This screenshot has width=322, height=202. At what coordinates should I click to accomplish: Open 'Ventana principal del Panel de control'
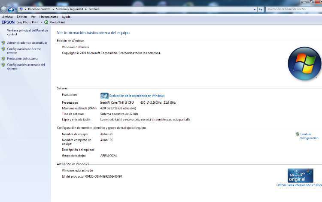pyautogui.click(x=27, y=33)
